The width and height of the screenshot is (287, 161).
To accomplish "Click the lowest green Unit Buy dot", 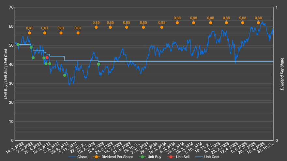I will coord(65,75).
